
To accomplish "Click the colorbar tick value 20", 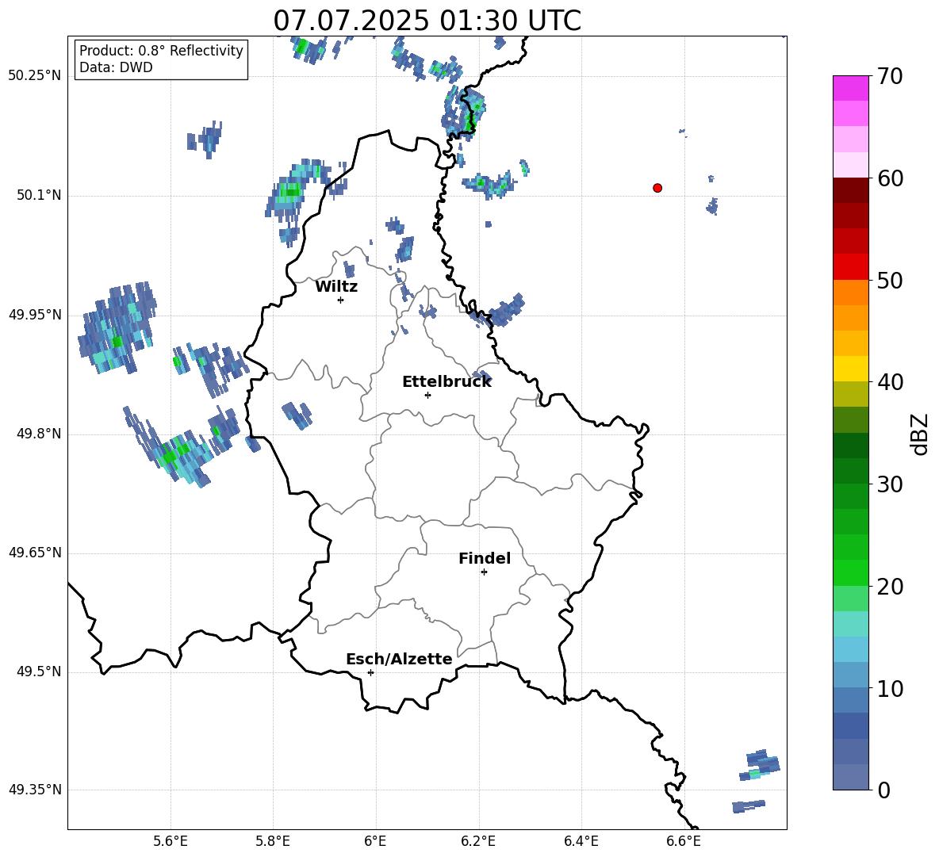I will [x=890, y=586].
